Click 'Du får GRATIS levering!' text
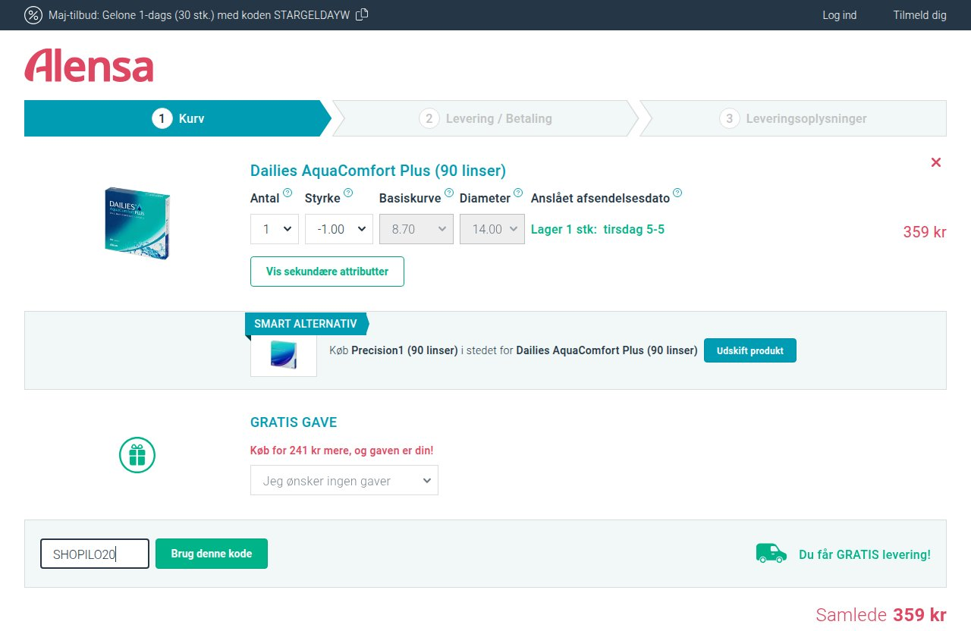This screenshot has width=971, height=631. [x=865, y=554]
